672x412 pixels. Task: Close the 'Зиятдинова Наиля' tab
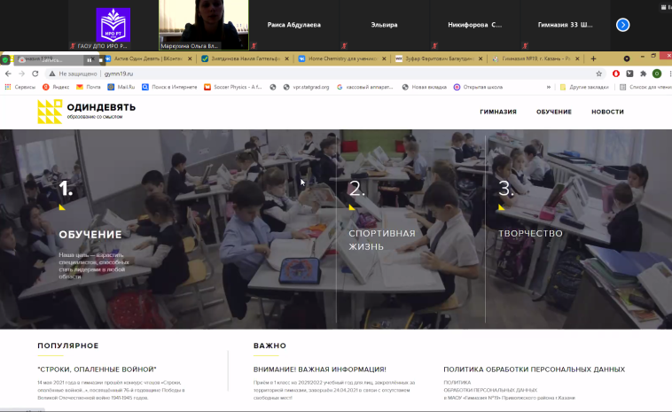point(286,58)
